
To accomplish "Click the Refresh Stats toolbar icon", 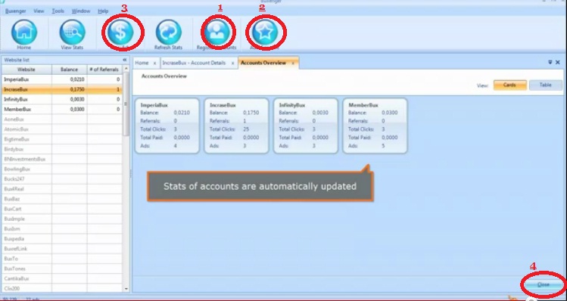I will pos(168,33).
